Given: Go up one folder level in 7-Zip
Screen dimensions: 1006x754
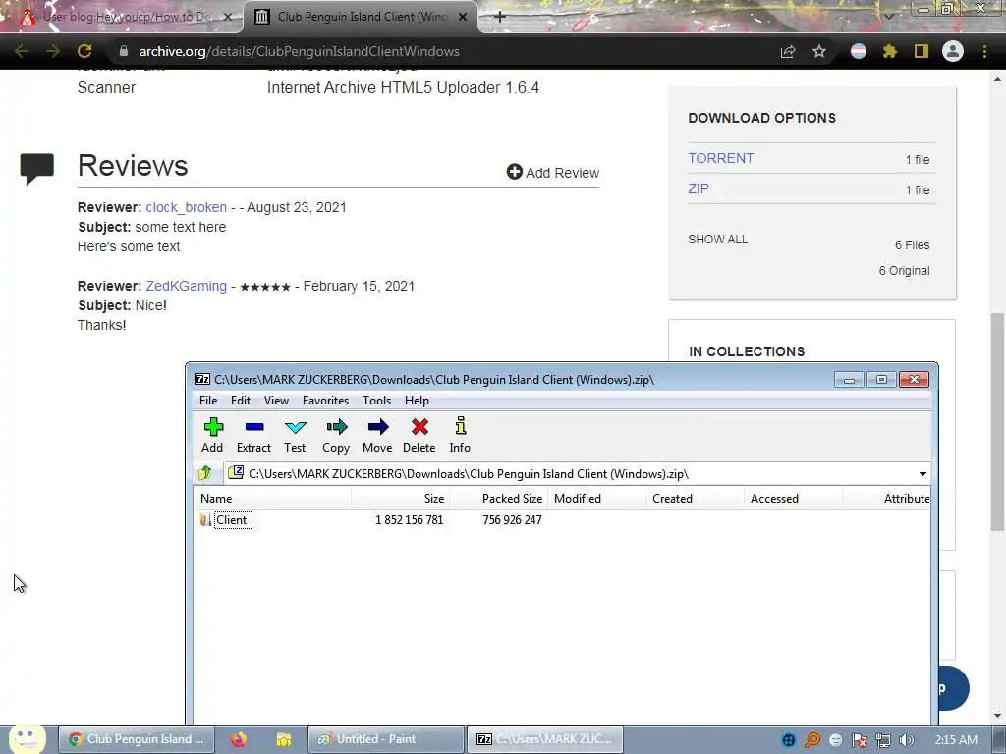Looking at the screenshot, I should 205,474.
